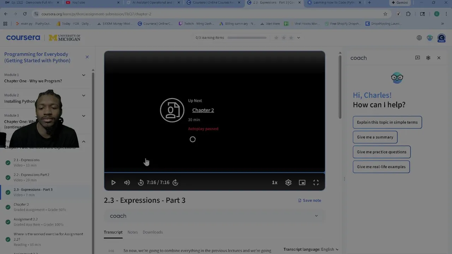
Task: Expand Module 2 Installing Python section
Action: click(x=84, y=95)
